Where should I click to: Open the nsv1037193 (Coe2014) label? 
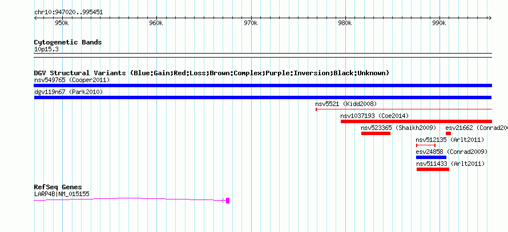click(374, 116)
